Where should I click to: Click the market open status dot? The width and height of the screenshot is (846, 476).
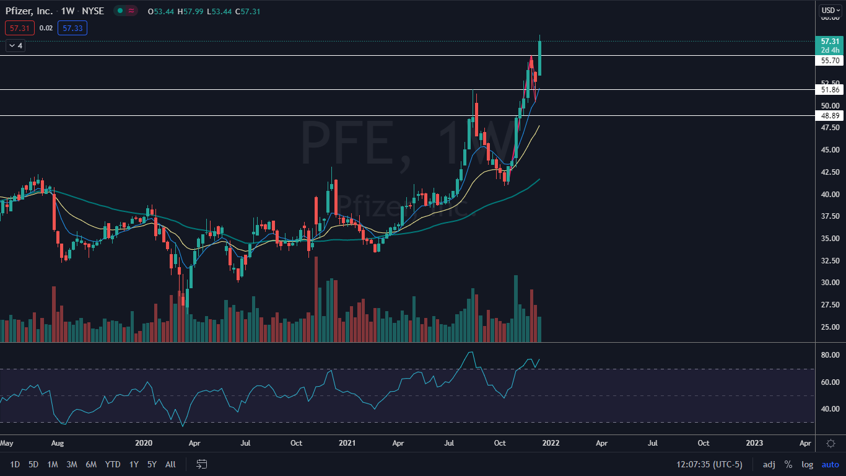click(120, 11)
